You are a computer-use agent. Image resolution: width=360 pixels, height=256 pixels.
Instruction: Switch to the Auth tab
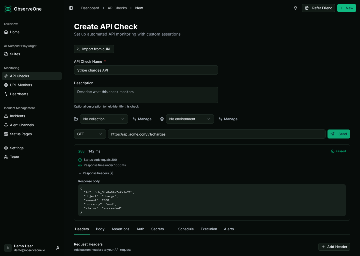tap(140, 229)
